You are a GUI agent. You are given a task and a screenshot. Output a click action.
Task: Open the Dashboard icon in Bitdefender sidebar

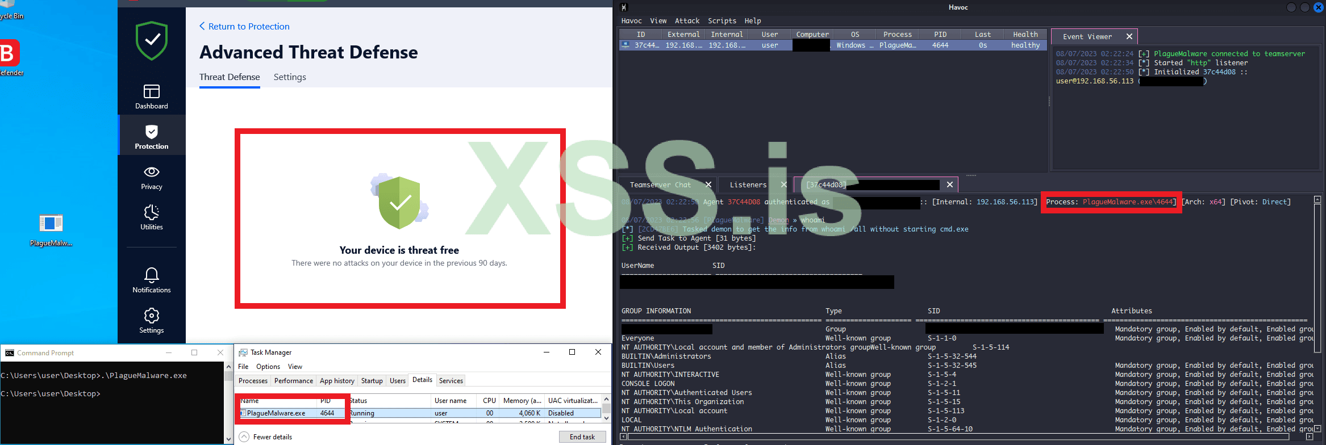[x=152, y=91]
